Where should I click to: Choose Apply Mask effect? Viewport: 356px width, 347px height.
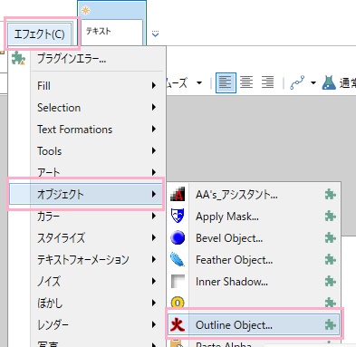click(x=254, y=217)
